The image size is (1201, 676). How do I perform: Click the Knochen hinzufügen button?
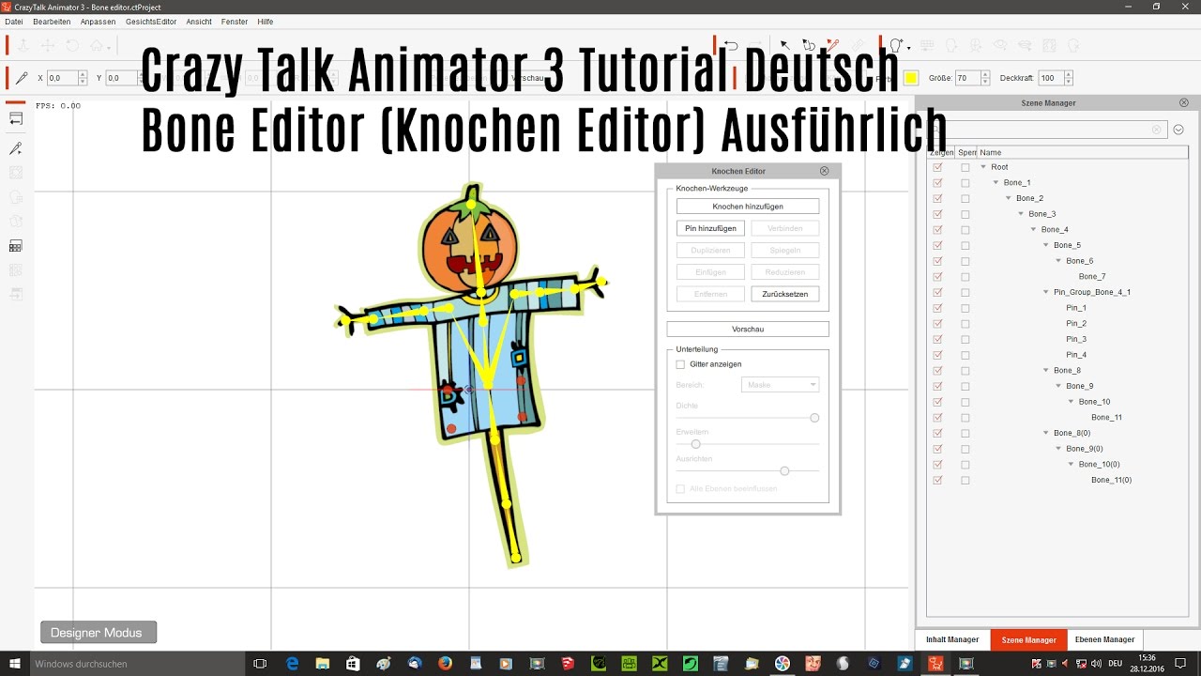point(748,207)
